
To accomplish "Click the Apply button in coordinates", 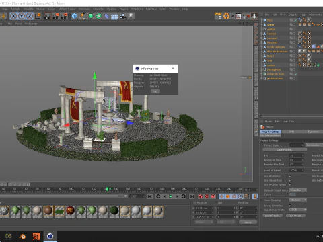I will 248,222.
